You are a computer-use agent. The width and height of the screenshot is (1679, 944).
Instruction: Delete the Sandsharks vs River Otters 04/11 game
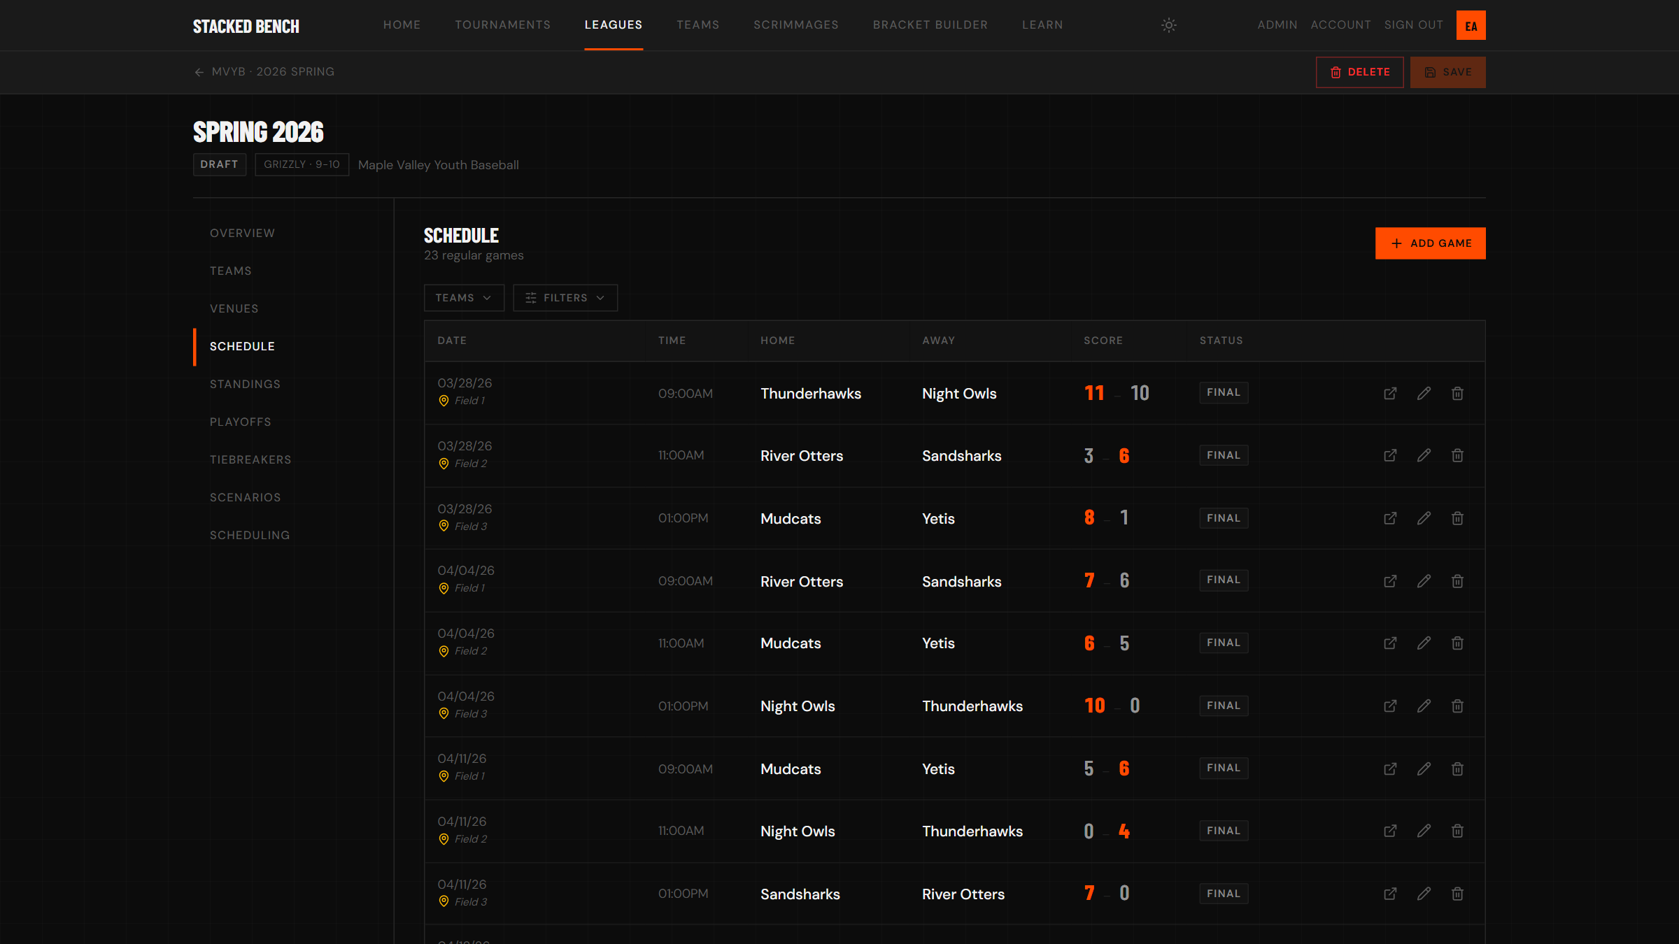pyautogui.click(x=1457, y=894)
